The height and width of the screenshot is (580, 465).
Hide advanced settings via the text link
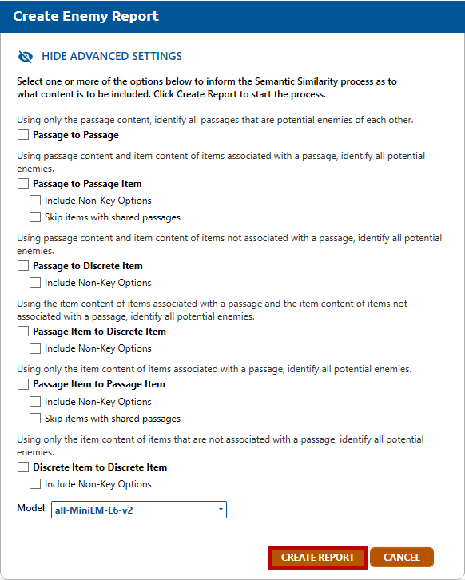point(112,56)
